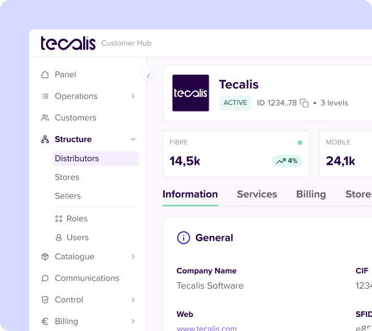Click the General info circle icon
Screen dimensions: 372x331
pyautogui.click(x=184, y=238)
